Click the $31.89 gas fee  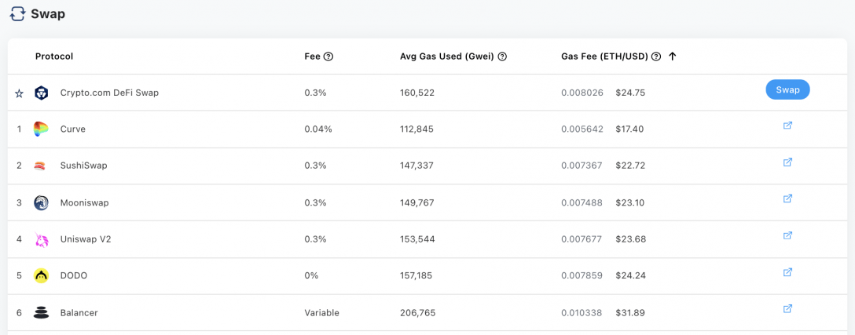[629, 313]
